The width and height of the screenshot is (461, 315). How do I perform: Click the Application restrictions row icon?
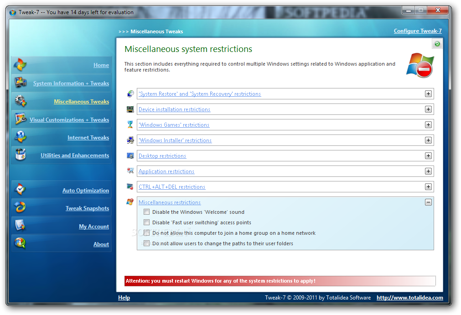[130, 171]
